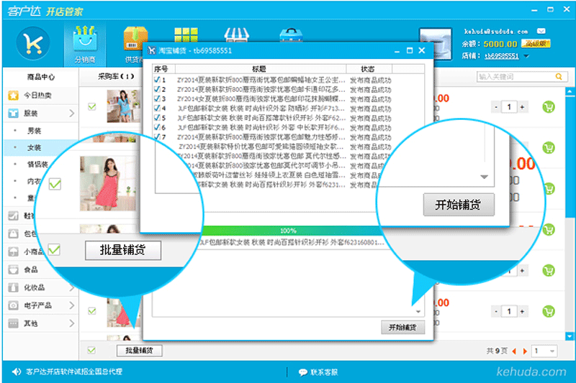This screenshot has width=576, height=383.
Task: Click the 联系客服 chat bubble icon
Action: point(302,372)
